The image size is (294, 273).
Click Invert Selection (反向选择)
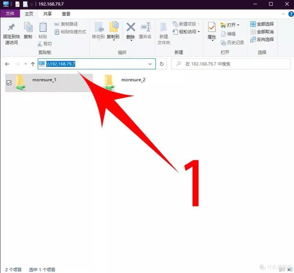click(x=262, y=39)
